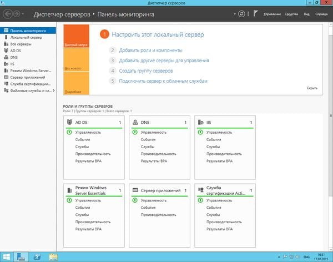Click the vertical scrollbar of dashboard
Screen dimensions: 333x262
click(331, 116)
